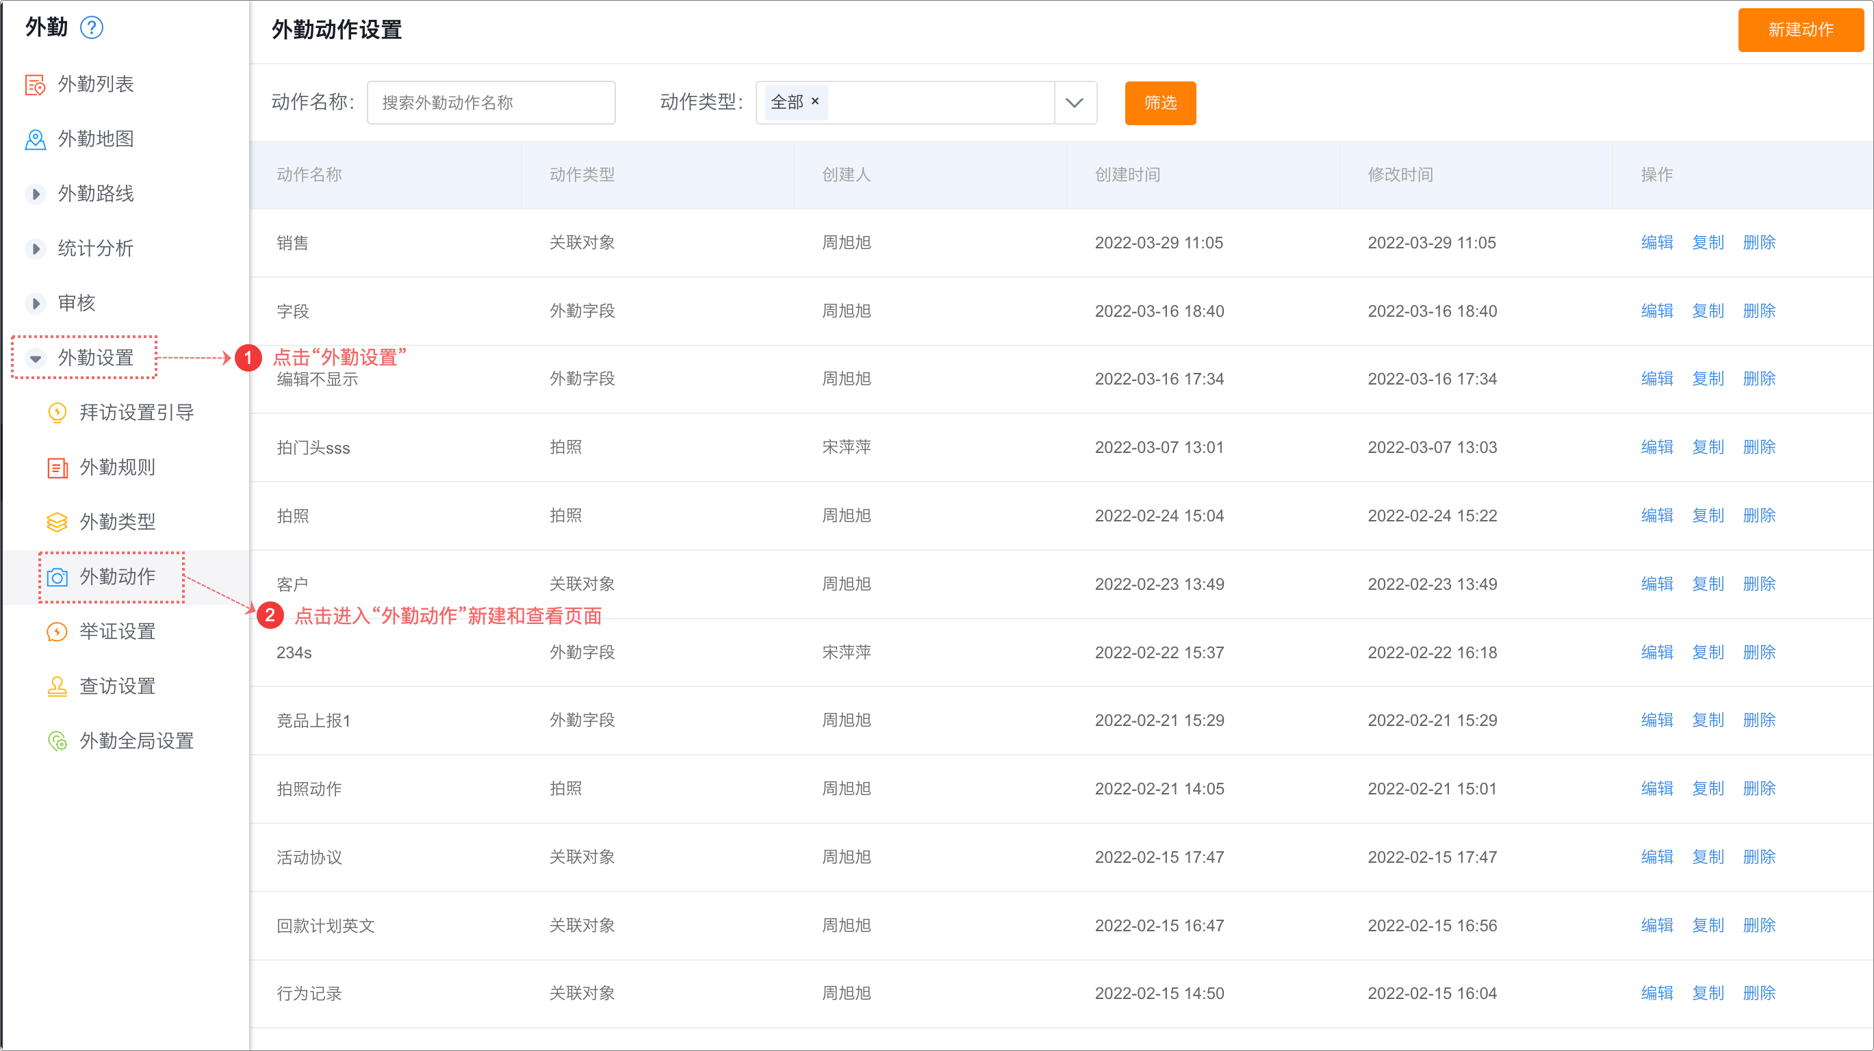Copy the 竞品上报1 action
Screen dimensions: 1874x1051
1708,719
